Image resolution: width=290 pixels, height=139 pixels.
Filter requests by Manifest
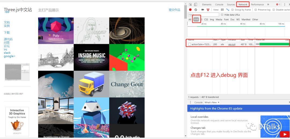pyautogui.click(x=246, y=19)
